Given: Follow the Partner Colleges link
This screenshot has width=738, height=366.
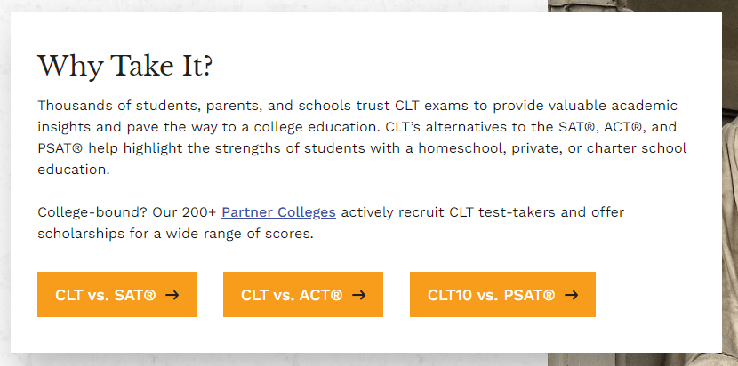Looking at the screenshot, I should pyautogui.click(x=278, y=212).
